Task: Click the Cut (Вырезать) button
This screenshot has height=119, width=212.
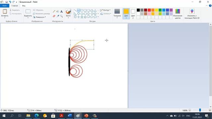Action: click(x=15, y=10)
